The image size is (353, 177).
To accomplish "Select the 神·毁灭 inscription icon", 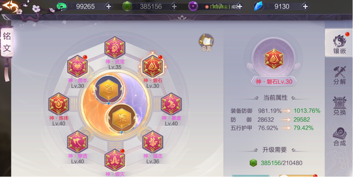I will 115,160.
